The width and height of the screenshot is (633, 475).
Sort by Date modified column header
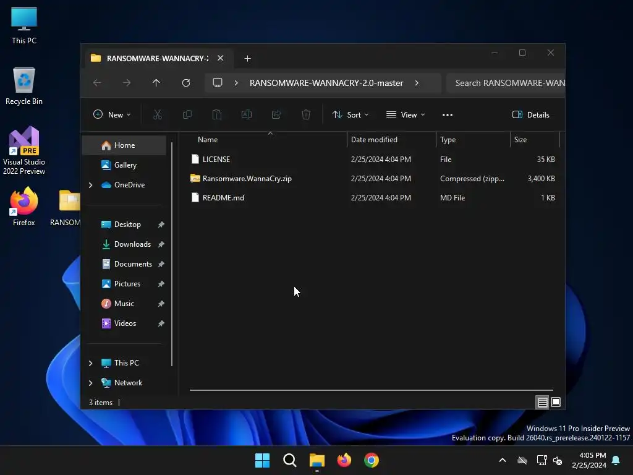391,140
